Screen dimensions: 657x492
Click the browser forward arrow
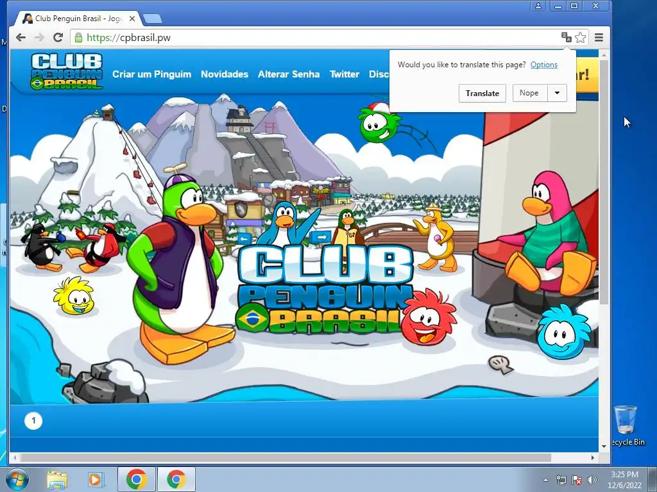39,38
